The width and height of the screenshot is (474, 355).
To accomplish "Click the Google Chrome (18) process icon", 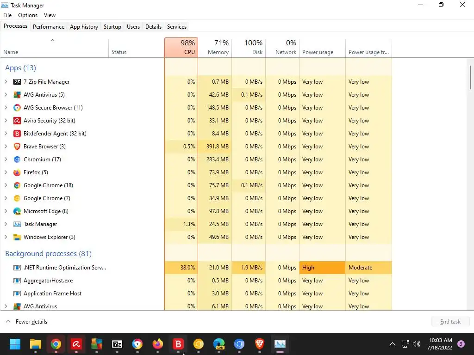I will (17, 185).
